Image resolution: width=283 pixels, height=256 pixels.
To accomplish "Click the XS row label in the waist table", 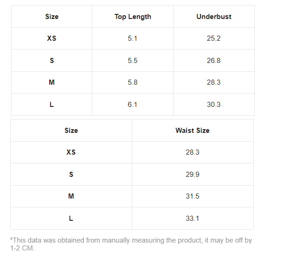I will 71,152.
